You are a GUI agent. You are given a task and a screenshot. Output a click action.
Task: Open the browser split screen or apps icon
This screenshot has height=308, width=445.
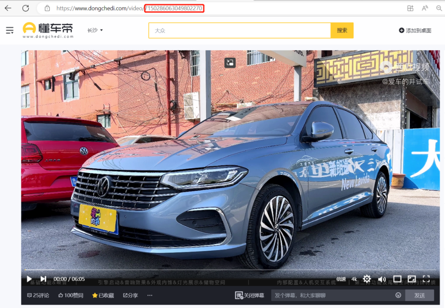point(410,8)
